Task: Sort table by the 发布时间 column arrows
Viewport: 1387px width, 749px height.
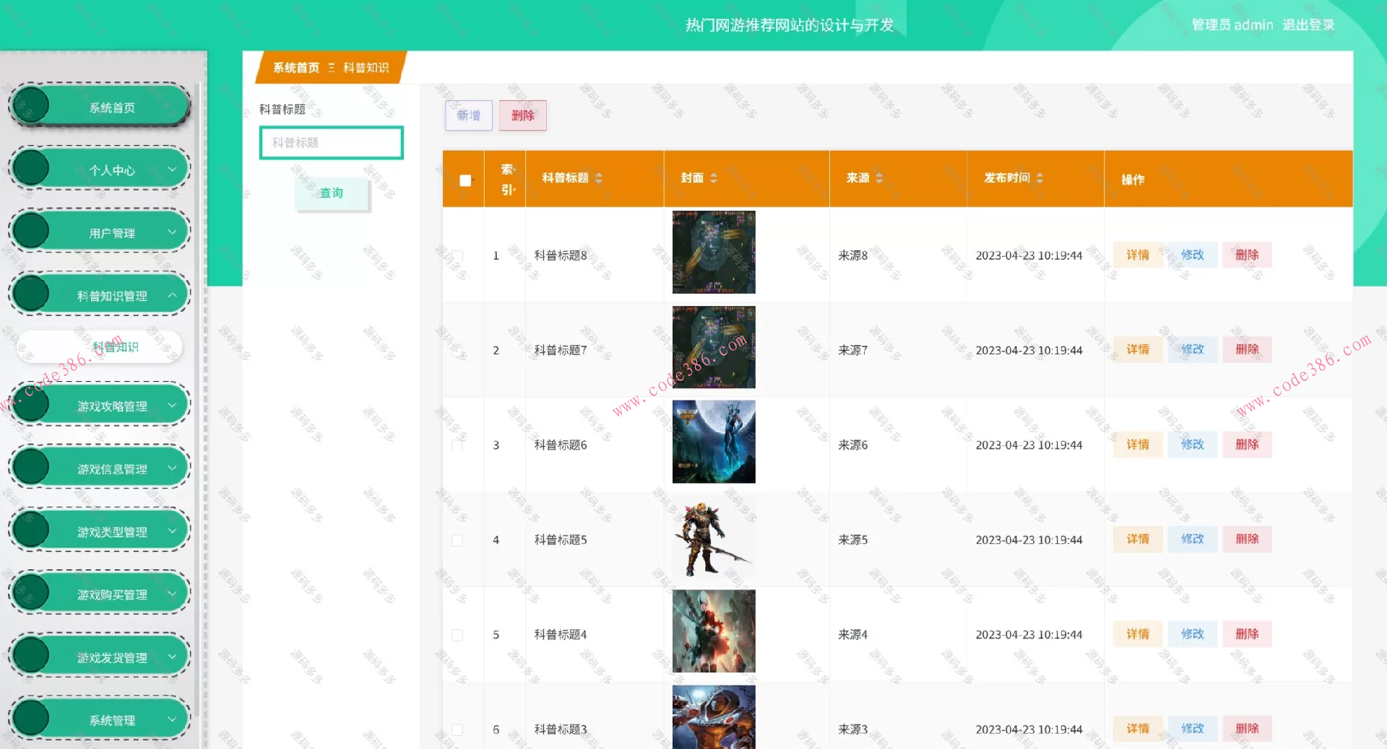Action: [x=1039, y=178]
